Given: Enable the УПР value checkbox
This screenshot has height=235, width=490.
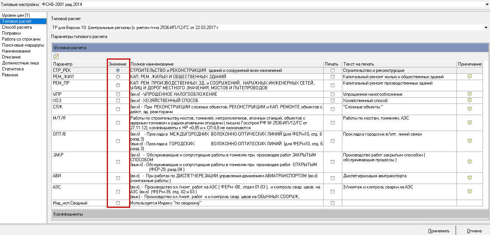Looking at the screenshot, I should [x=118, y=94].
